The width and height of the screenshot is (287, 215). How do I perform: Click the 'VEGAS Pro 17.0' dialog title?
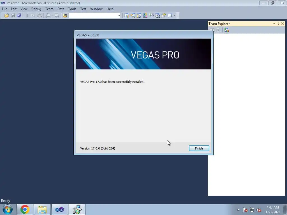pyautogui.click(x=88, y=35)
